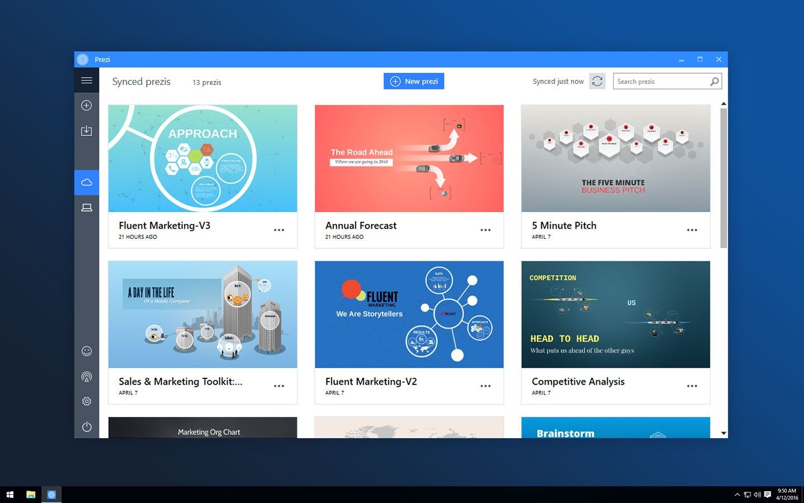Switch to the Synced prezis cloud view
This screenshot has height=503, width=804.
(87, 182)
